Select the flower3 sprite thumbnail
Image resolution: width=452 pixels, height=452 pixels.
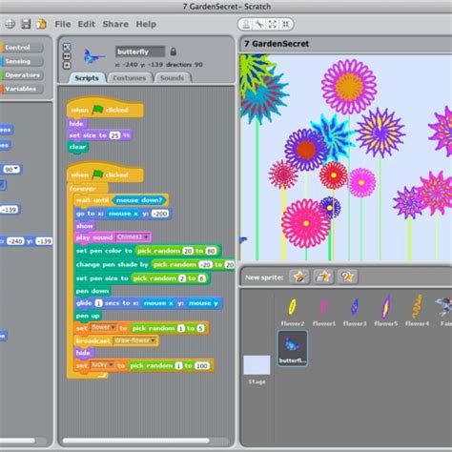click(355, 310)
